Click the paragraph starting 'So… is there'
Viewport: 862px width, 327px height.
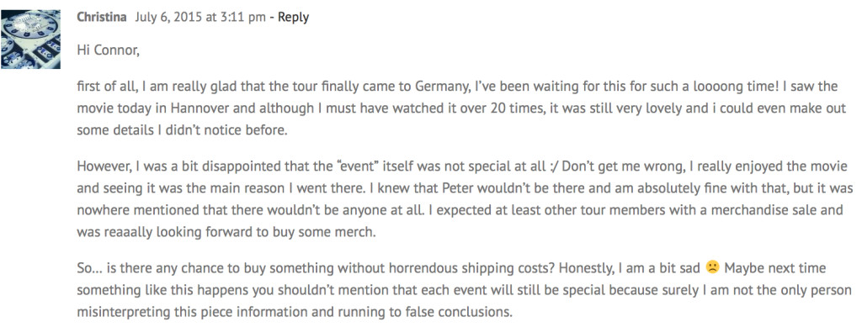point(465,290)
